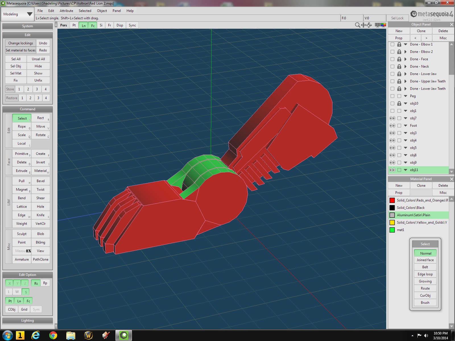Click the Object Panel scrollbar down arrow
455x341 pixels.
(x=451, y=172)
